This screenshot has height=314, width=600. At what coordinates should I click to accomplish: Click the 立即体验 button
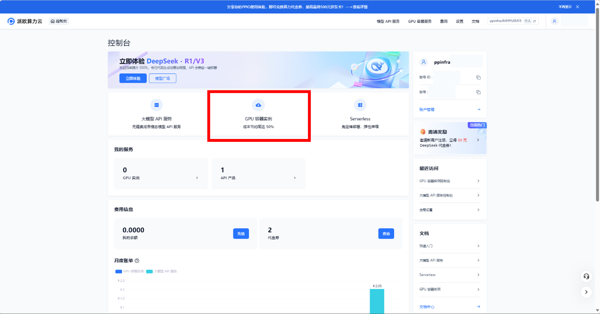pos(133,78)
